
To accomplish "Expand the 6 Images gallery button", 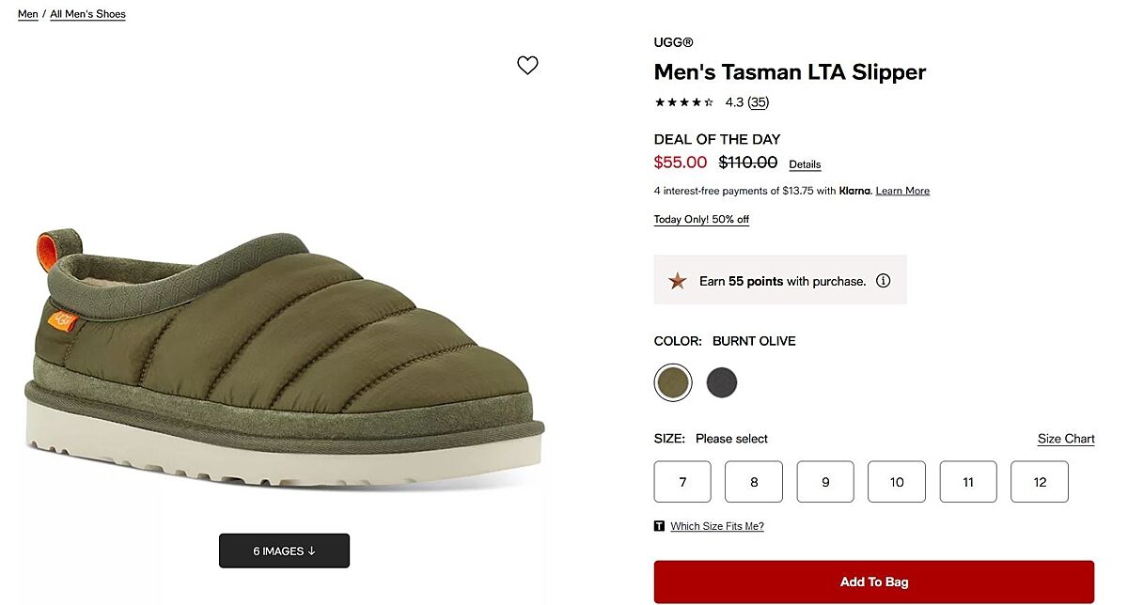I will click(x=284, y=551).
